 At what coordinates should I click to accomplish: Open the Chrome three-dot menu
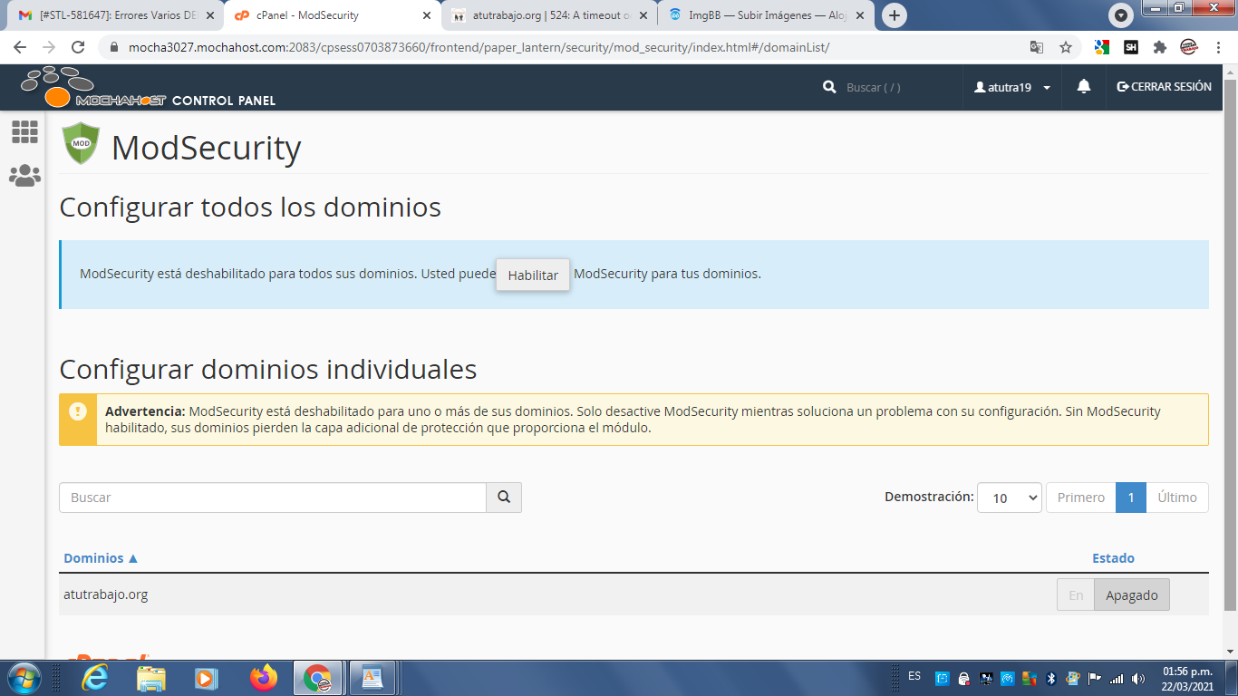(1216, 47)
